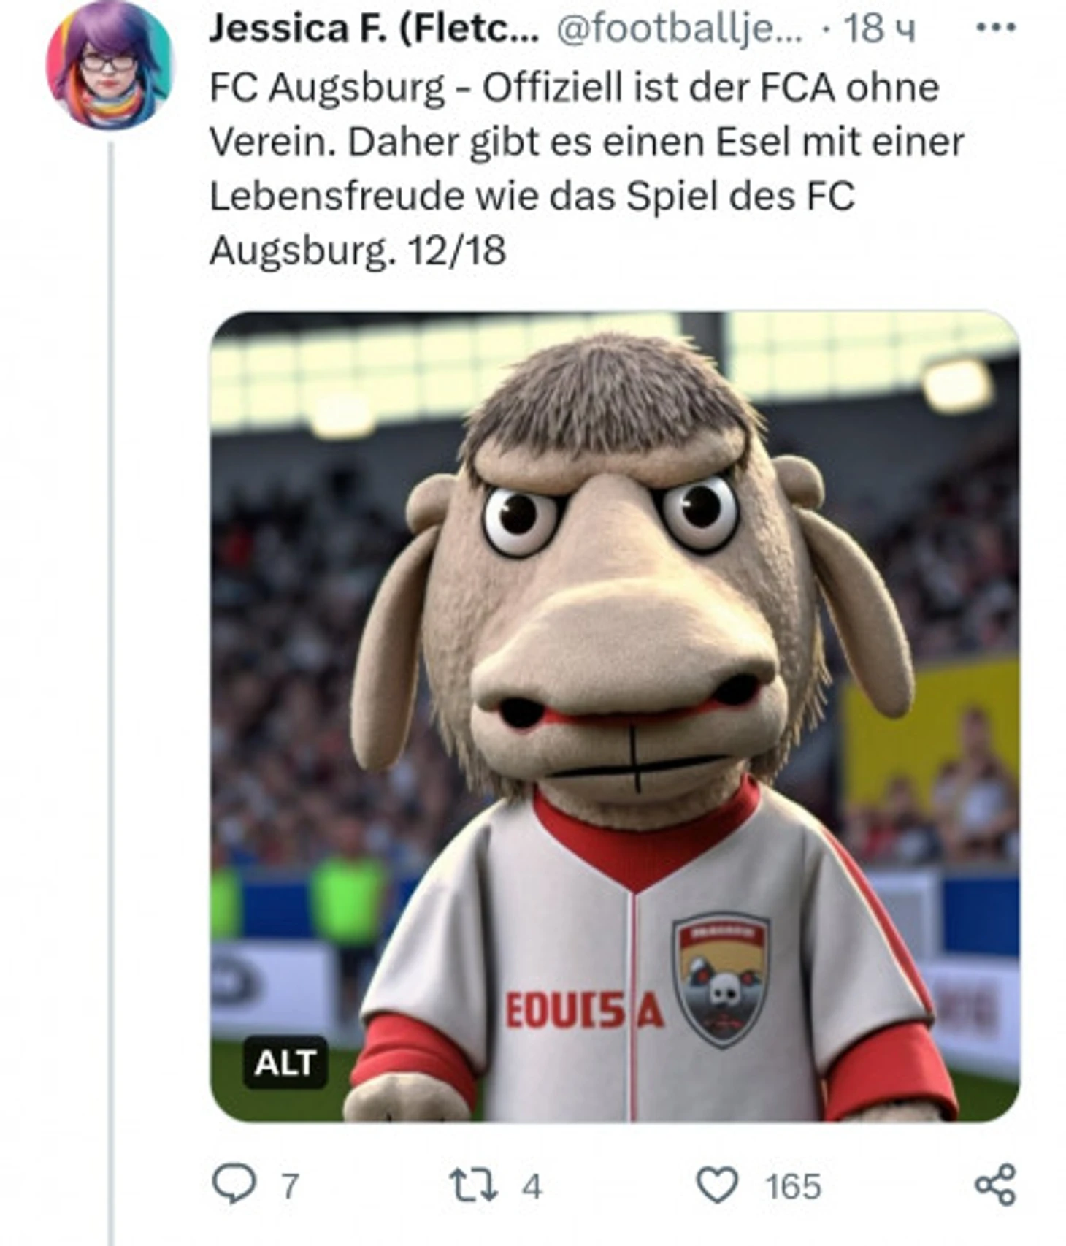Image resolution: width=1066 pixels, height=1246 pixels.
Task: Click the reply count 7
Action: tap(290, 1186)
